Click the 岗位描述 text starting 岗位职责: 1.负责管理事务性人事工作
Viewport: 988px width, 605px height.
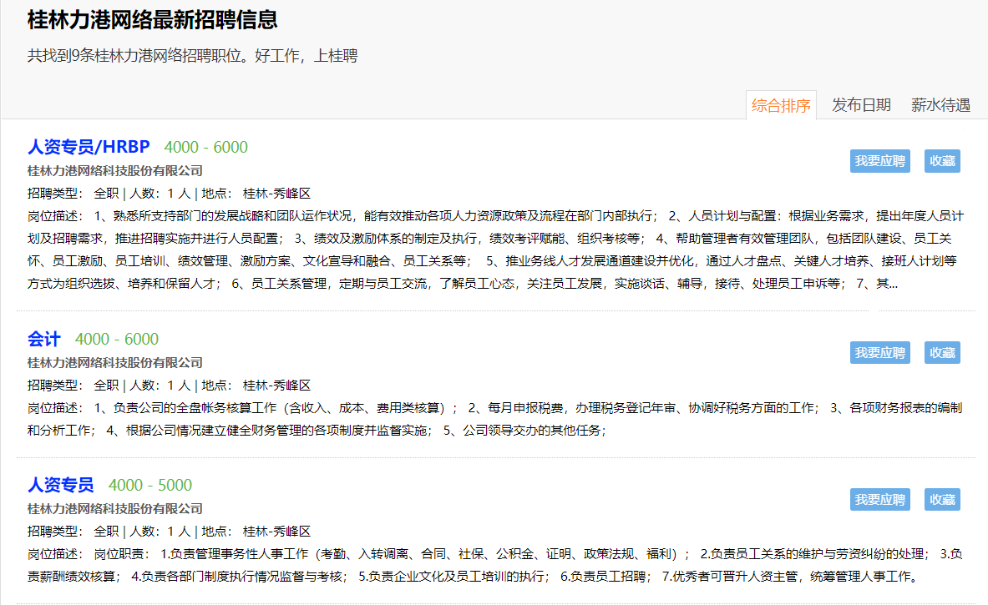click(x=494, y=565)
